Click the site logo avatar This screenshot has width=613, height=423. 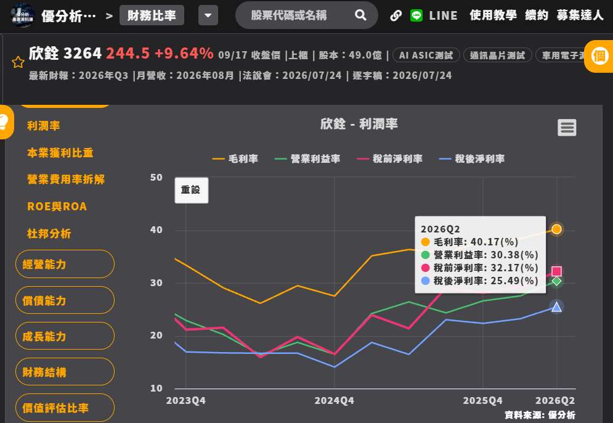click(x=22, y=15)
